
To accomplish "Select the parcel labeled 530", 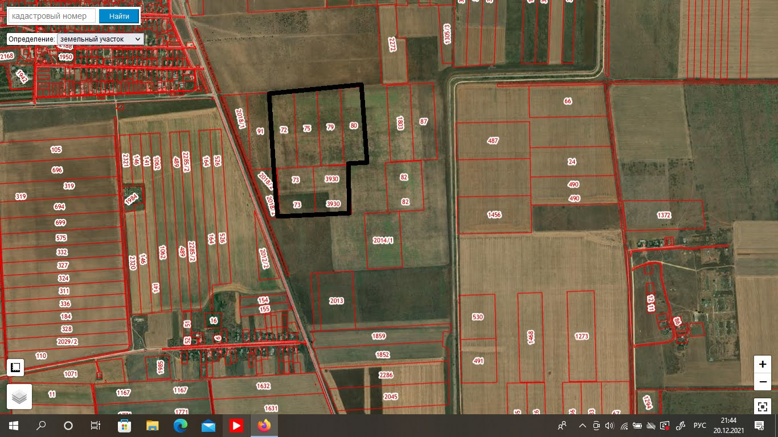I will click(478, 317).
